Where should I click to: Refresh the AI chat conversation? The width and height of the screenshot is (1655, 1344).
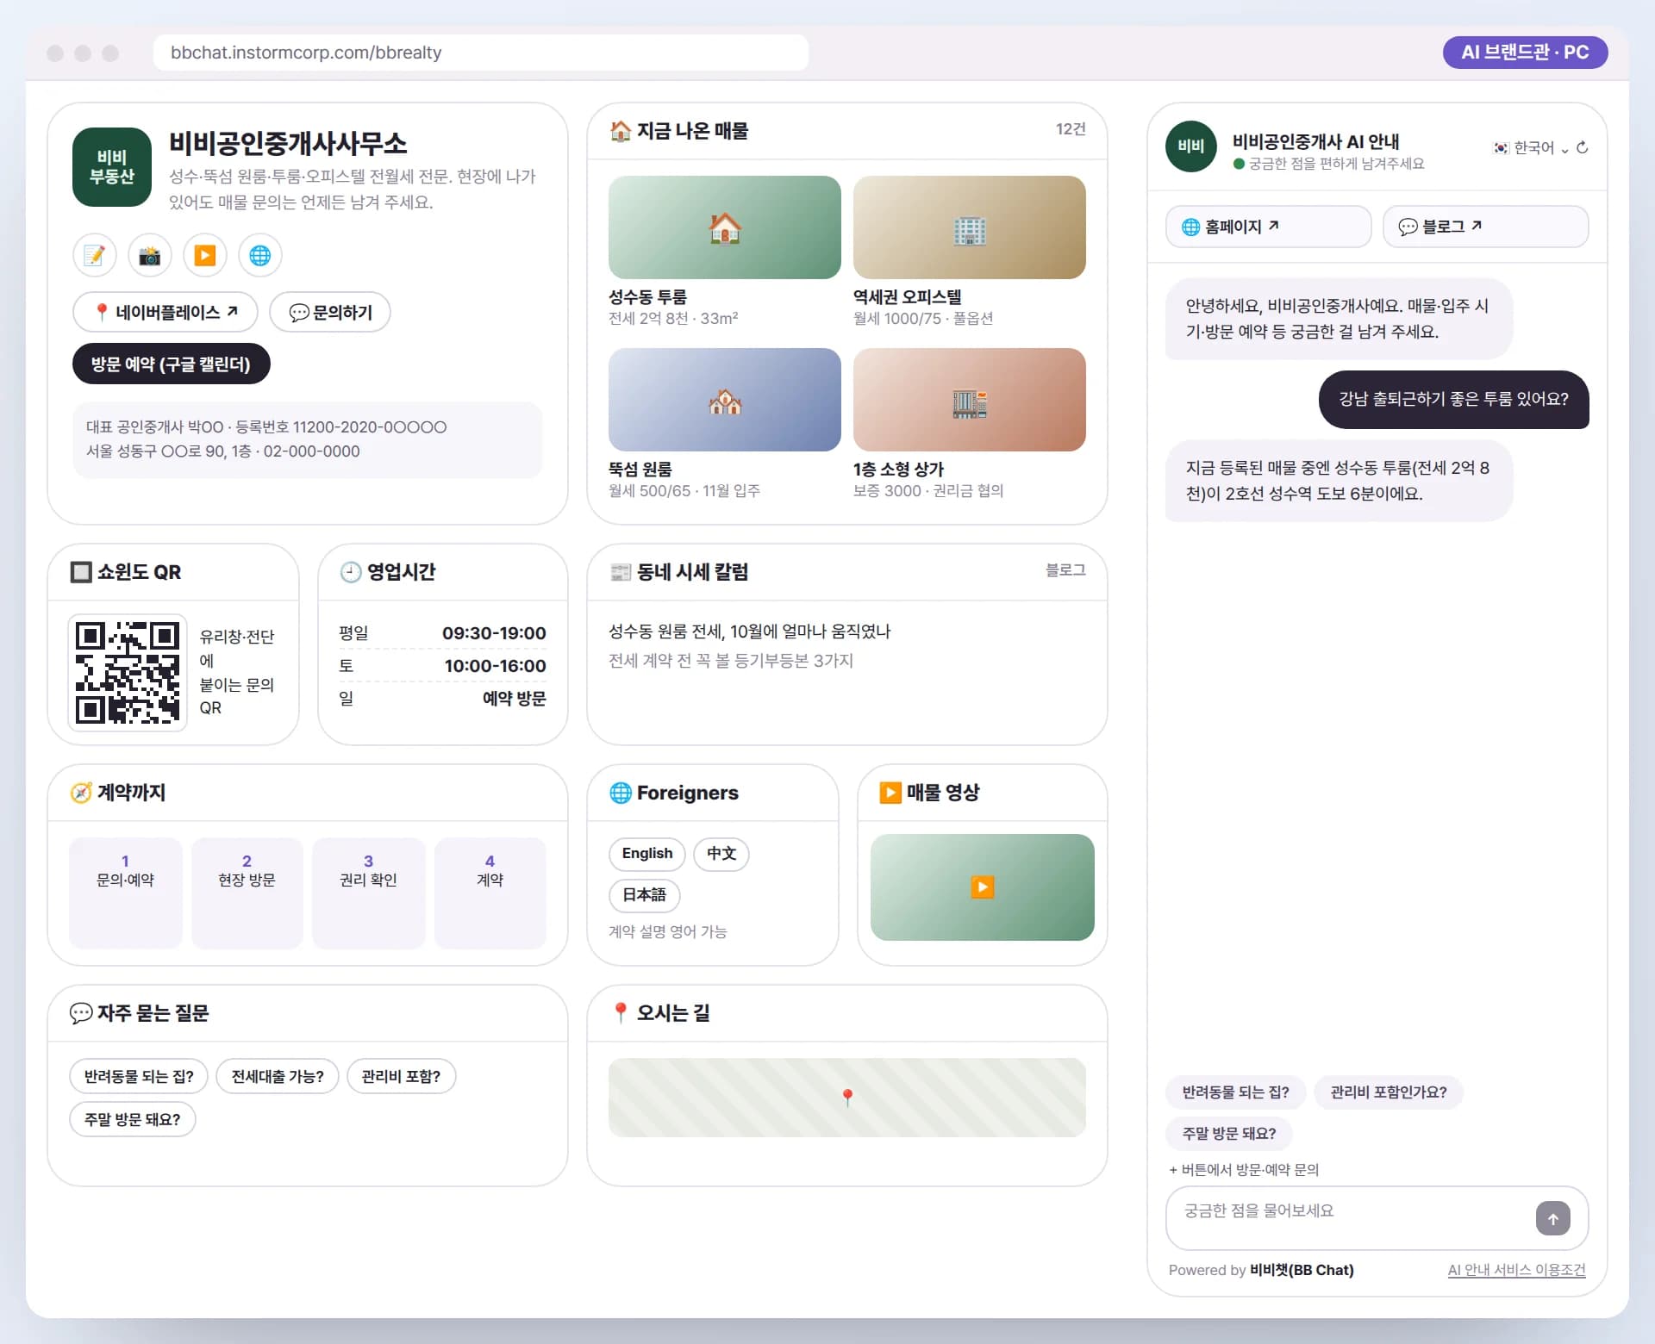pos(1583,147)
